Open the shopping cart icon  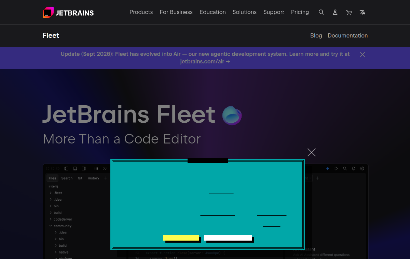click(x=349, y=12)
